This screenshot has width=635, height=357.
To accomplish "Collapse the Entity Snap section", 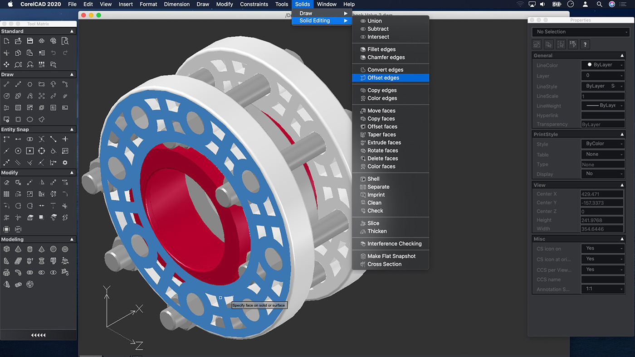I will [72, 129].
